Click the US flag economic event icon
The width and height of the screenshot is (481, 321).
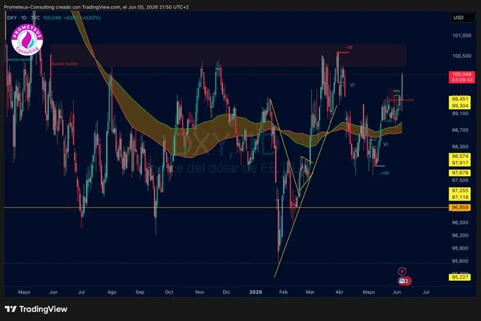(402, 281)
